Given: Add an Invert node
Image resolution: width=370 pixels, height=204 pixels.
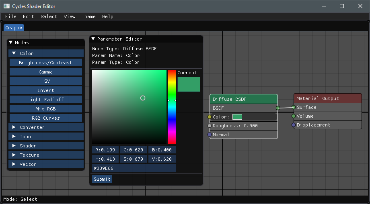Looking at the screenshot, I should pyautogui.click(x=46, y=90).
